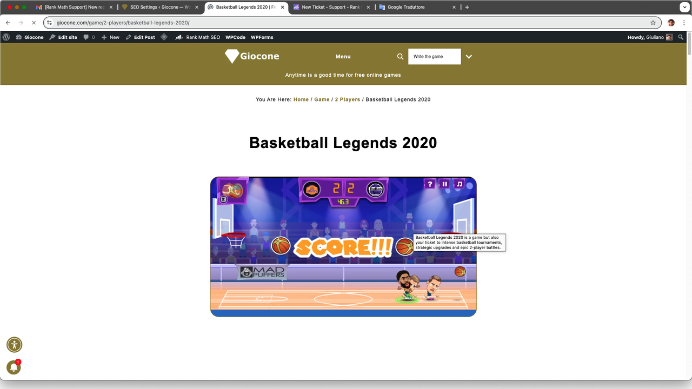Click the Giocone dashboard item in admin bar

(30, 37)
